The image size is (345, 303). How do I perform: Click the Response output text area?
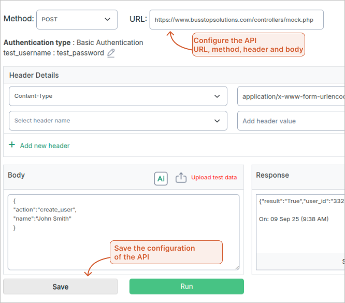point(300,223)
